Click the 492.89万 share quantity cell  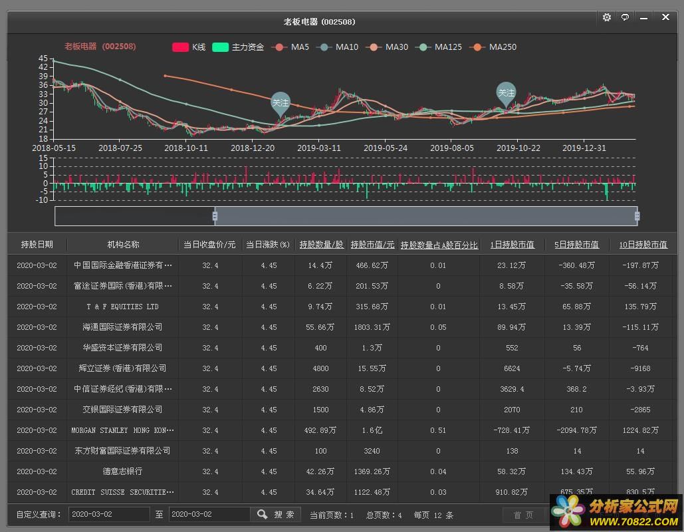320,430
